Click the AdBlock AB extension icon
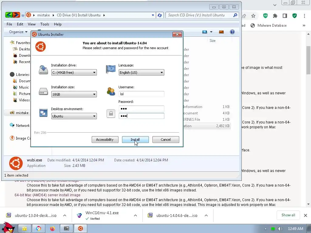Viewport: 311px width, 233px height. (x=265, y=16)
